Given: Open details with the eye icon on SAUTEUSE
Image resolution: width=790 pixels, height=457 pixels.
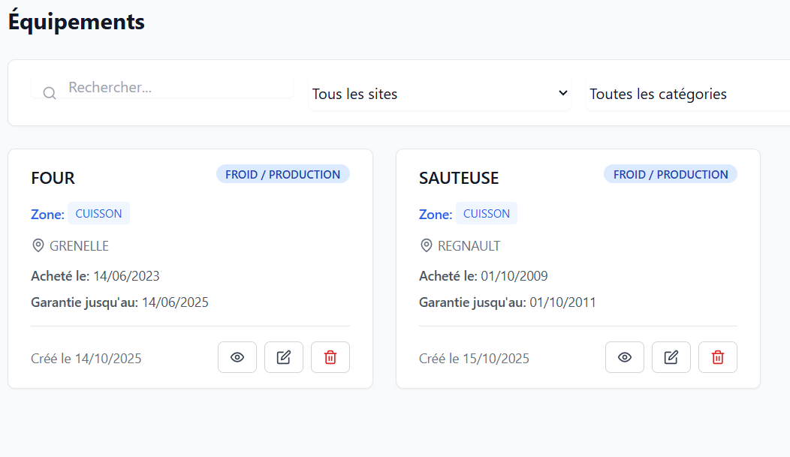Looking at the screenshot, I should (x=625, y=357).
